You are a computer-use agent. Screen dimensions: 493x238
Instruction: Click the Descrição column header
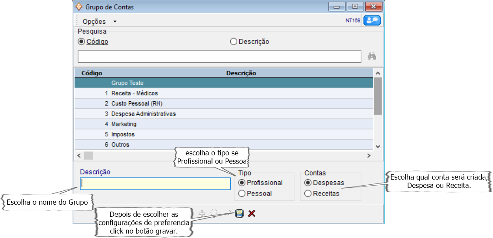click(x=241, y=73)
